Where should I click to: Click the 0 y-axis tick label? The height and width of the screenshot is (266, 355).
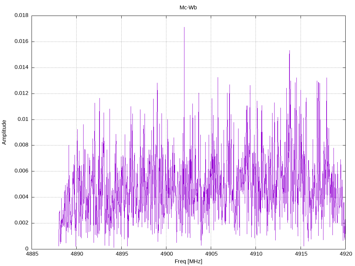point(27,249)
